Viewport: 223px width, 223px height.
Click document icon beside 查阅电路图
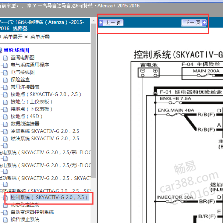6,58
